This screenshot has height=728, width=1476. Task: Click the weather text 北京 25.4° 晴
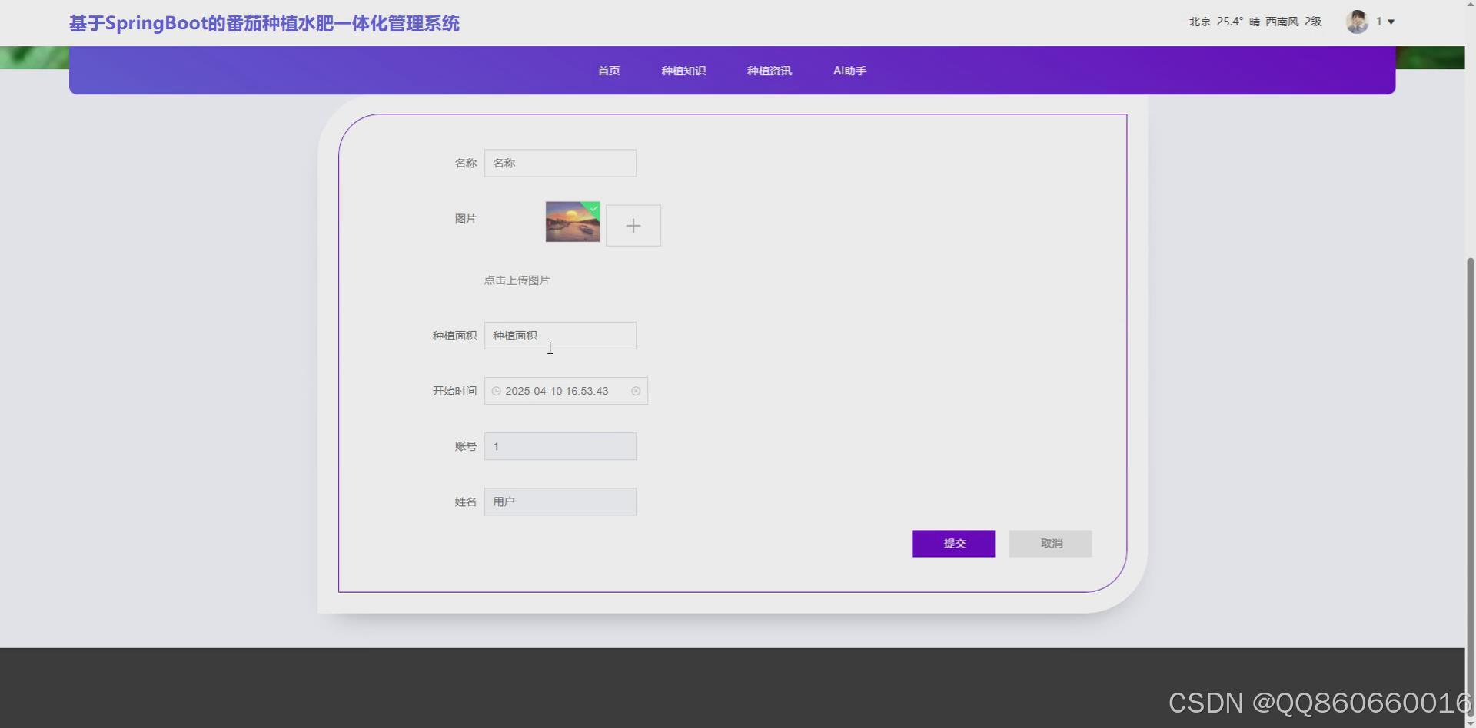point(1225,22)
